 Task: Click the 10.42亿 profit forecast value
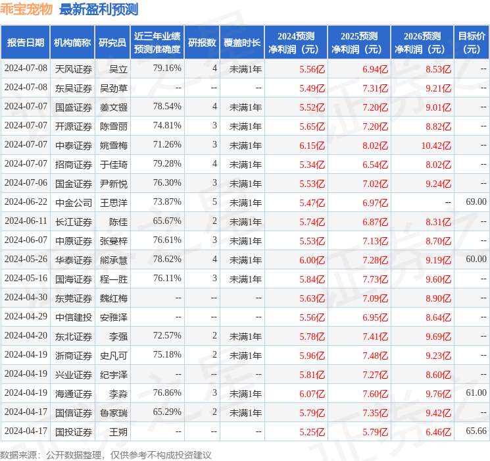click(436, 146)
